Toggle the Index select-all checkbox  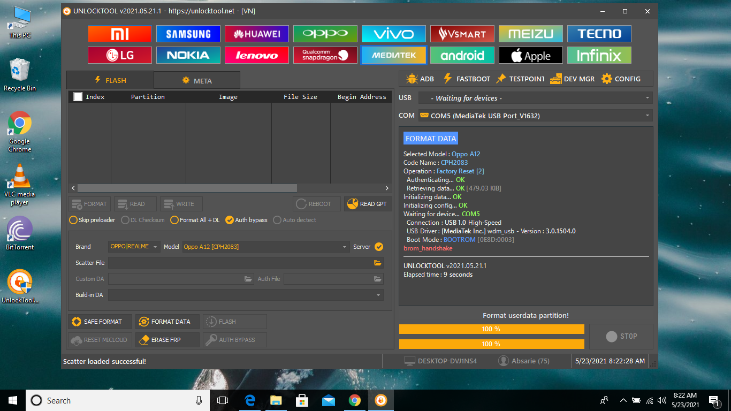coord(78,97)
